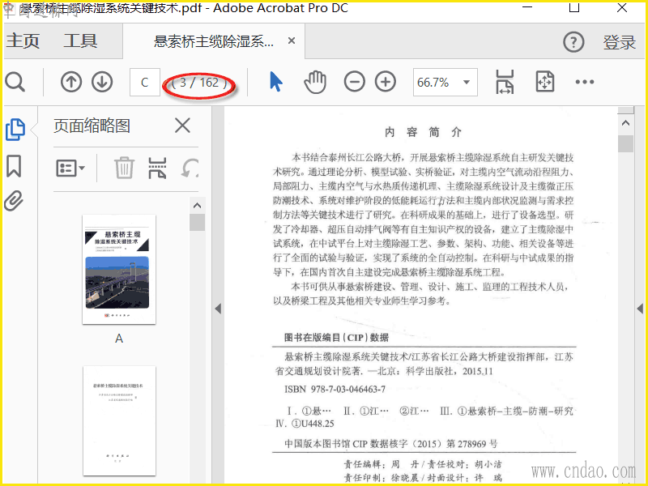Click the fit full page icon
The image size is (648, 486).
(x=544, y=82)
